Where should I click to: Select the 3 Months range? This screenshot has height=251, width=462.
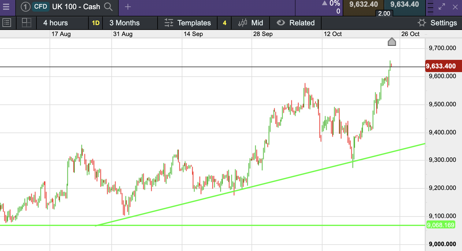tap(125, 23)
